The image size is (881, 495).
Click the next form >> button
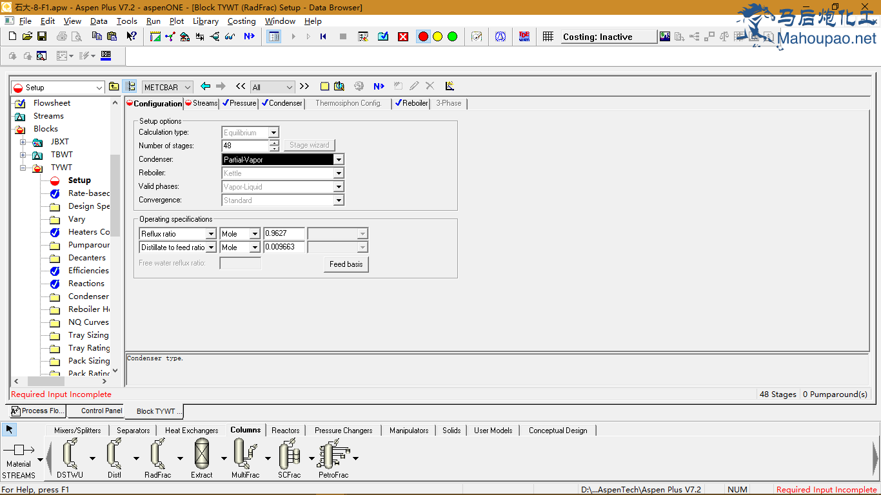[x=304, y=86]
